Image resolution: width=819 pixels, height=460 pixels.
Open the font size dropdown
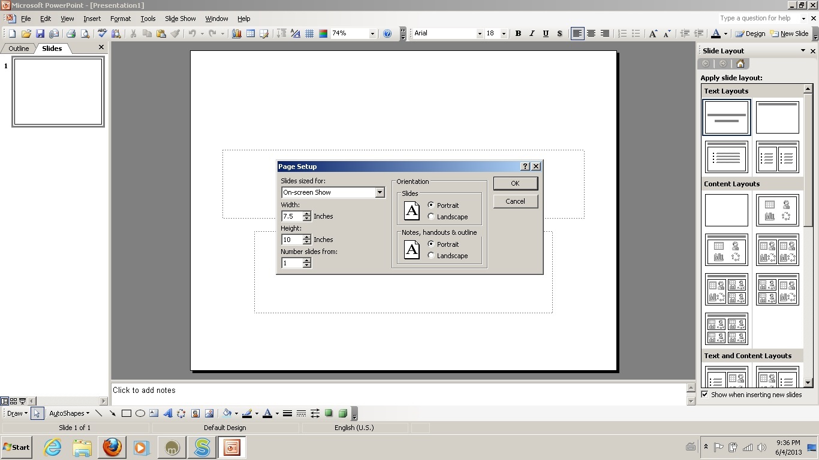coord(504,34)
